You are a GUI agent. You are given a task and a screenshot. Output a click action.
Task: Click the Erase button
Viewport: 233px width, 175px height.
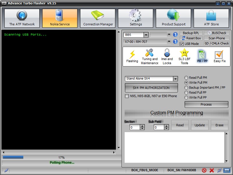click(219, 125)
